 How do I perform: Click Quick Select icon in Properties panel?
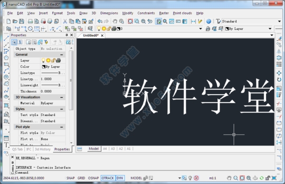click(x=46, y=42)
